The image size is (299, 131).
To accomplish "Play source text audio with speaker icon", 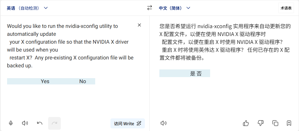I will tap(25, 123).
